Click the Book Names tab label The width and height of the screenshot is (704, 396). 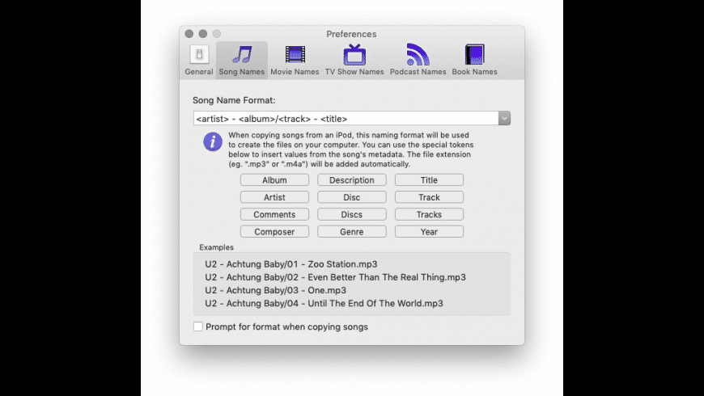pyautogui.click(x=474, y=72)
